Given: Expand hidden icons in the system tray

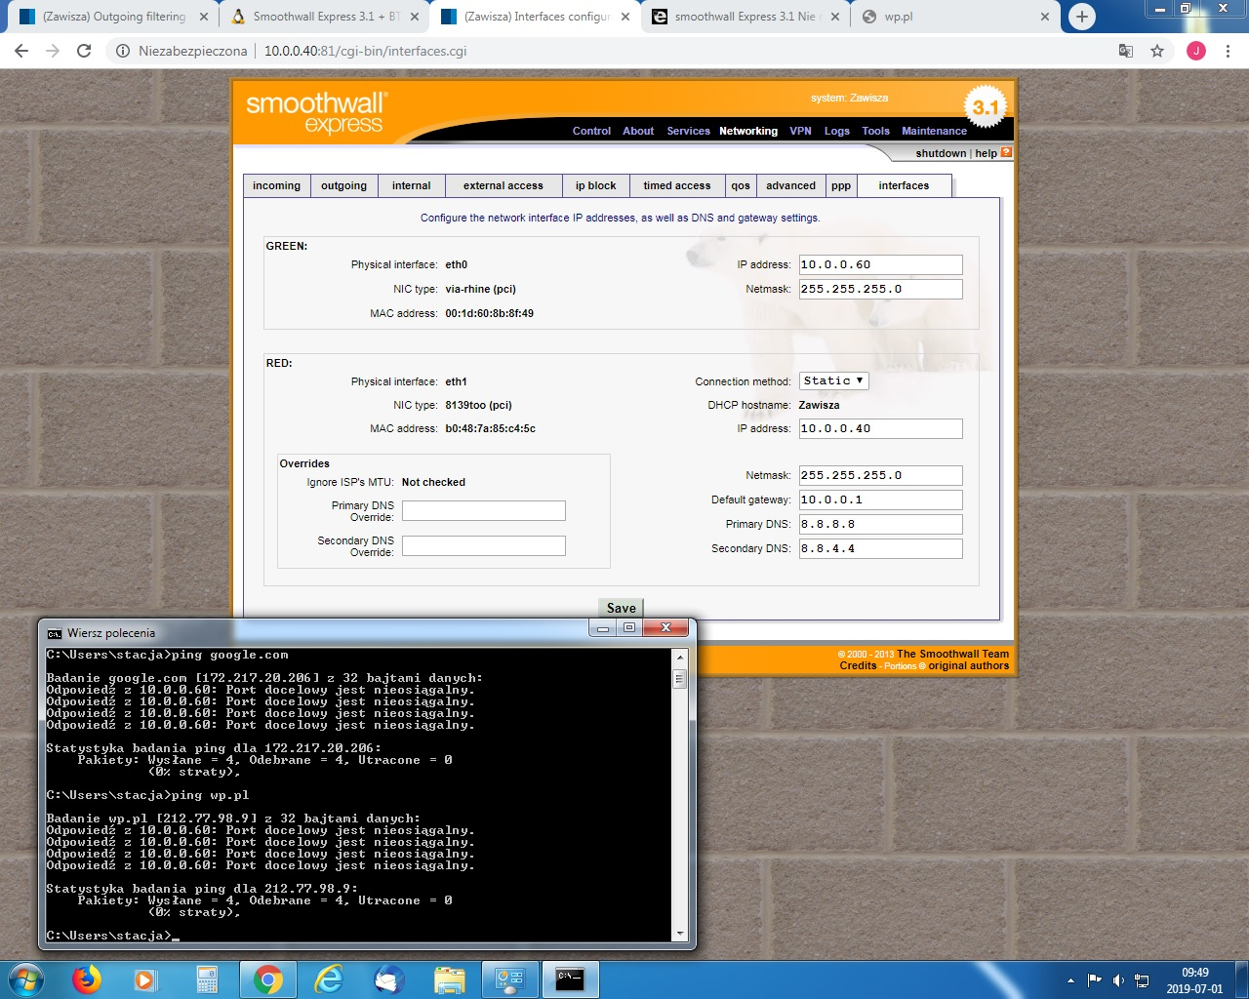Looking at the screenshot, I should tap(1070, 980).
